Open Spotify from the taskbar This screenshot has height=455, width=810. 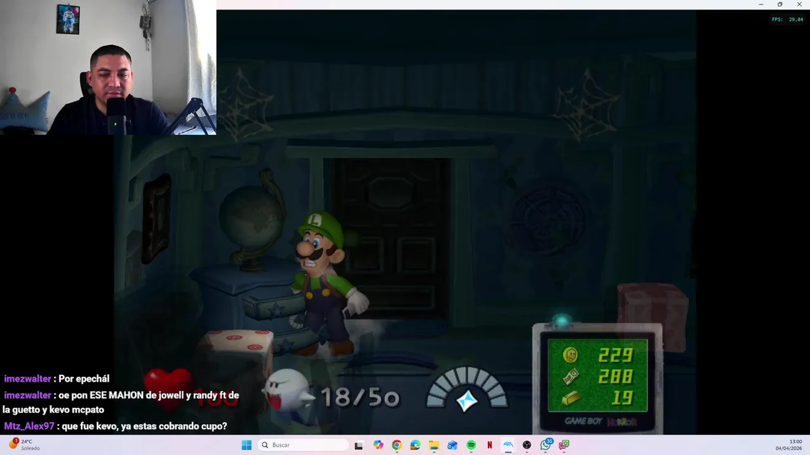point(471,445)
